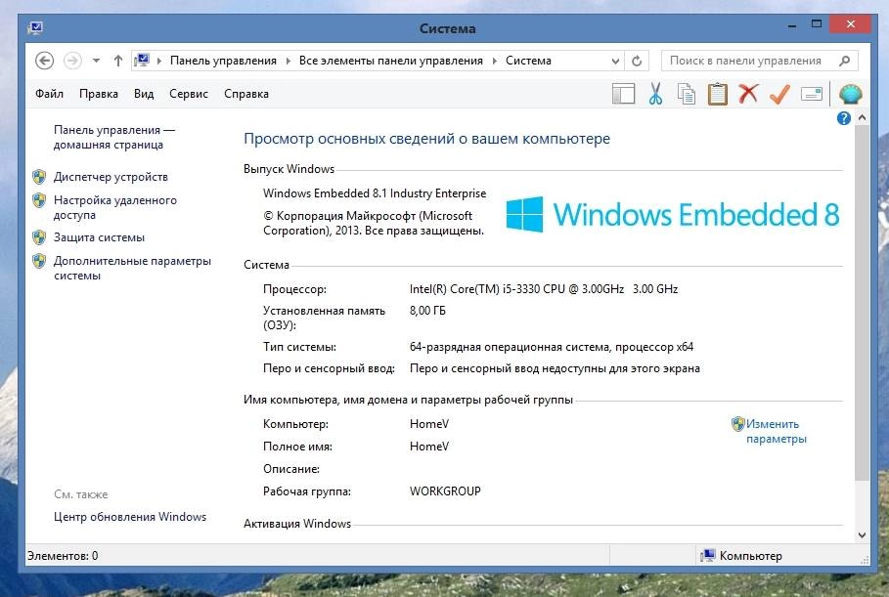Maximize the Система window

pyautogui.click(x=817, y=24)
